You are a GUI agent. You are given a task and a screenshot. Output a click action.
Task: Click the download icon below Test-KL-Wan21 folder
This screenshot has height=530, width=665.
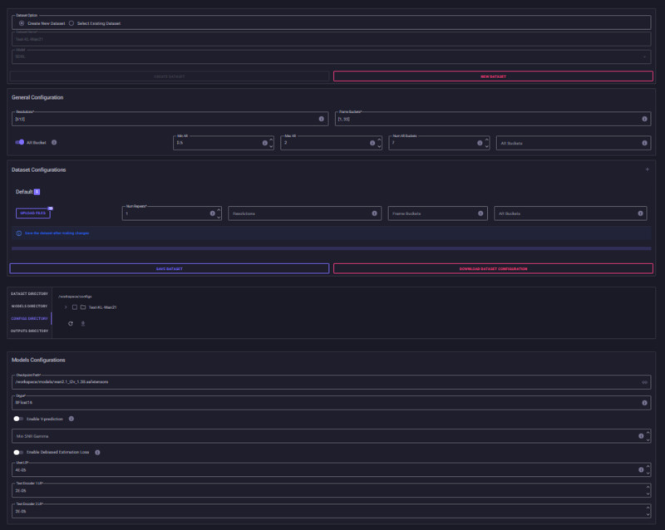[x=83, y=323]
